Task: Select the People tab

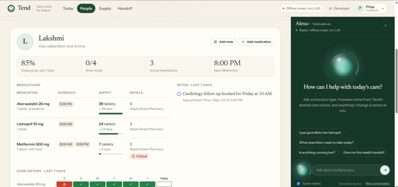Action: [86, 8]
